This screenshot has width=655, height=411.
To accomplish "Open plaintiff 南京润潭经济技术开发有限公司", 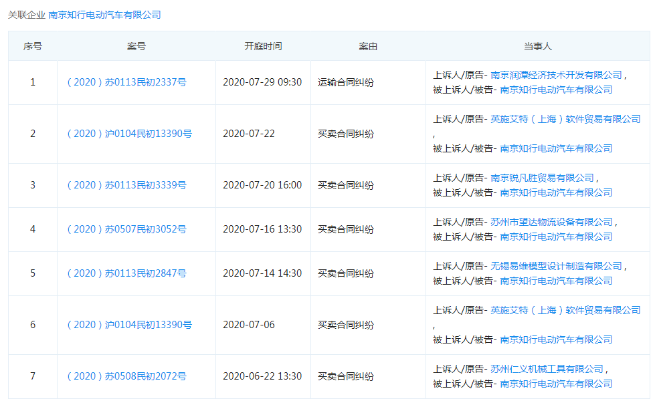I will pos(556,75).
